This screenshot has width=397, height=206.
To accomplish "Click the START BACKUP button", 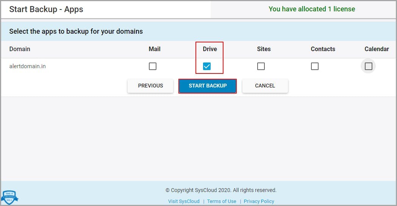I will pyautogui.click(x=208, y=86).
